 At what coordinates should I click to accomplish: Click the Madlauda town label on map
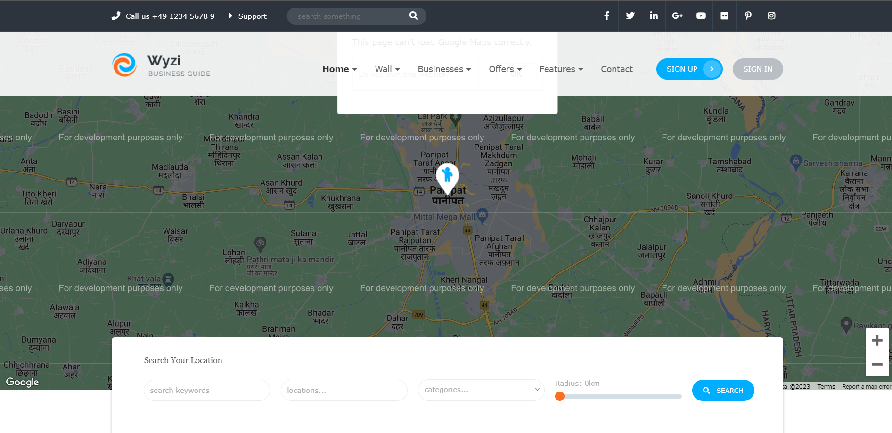(x=170, y=171)
